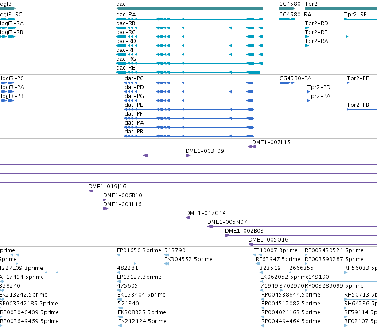The height and width of the screenshot is (328, 377).
Task: Select the 513790 feature label
Action: (x=175, y=250)
